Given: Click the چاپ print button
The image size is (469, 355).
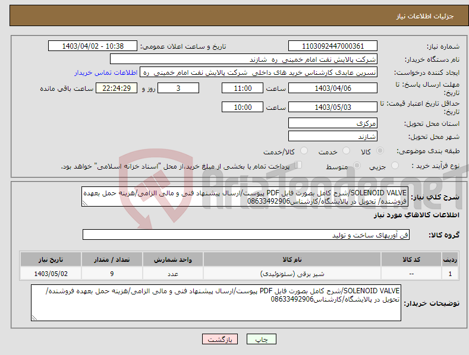Looking at the screenshot, I should 262,339.
